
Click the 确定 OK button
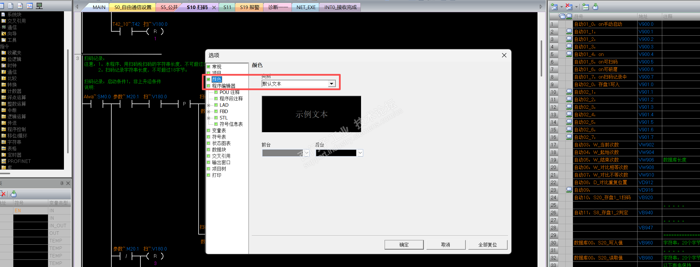(404, 245)
